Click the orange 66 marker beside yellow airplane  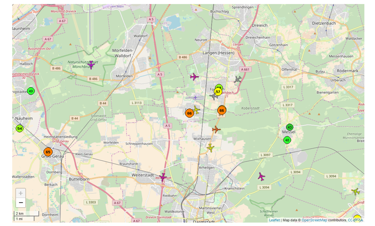click(189, 113)
